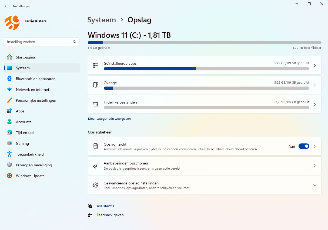Expand Geavanceerde opslaginstellingen dropdown arrow
This screenshot has height=230, width=328.
click(315, 185)
